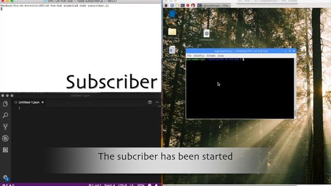The height and width of the screenshot is (186, 331).
Task: Close the Untitled-1.json editor tab
Action: pyautogui.click(x=42, y=102)
